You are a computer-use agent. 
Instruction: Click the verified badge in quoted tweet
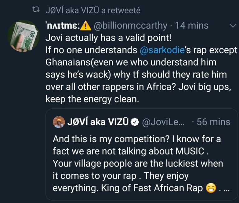[x=134, y=122]
